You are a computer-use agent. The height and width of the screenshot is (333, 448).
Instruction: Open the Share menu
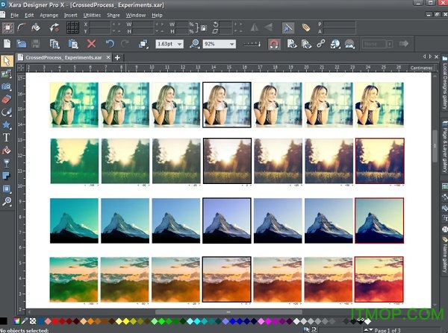113,15
